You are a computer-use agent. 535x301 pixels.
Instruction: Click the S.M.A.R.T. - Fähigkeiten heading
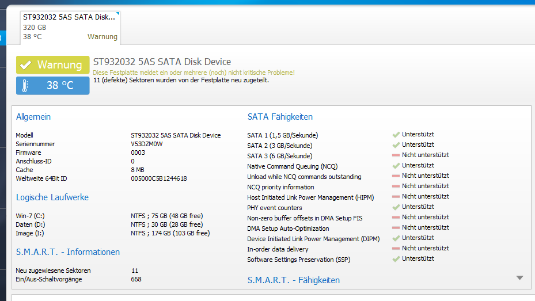293,280
